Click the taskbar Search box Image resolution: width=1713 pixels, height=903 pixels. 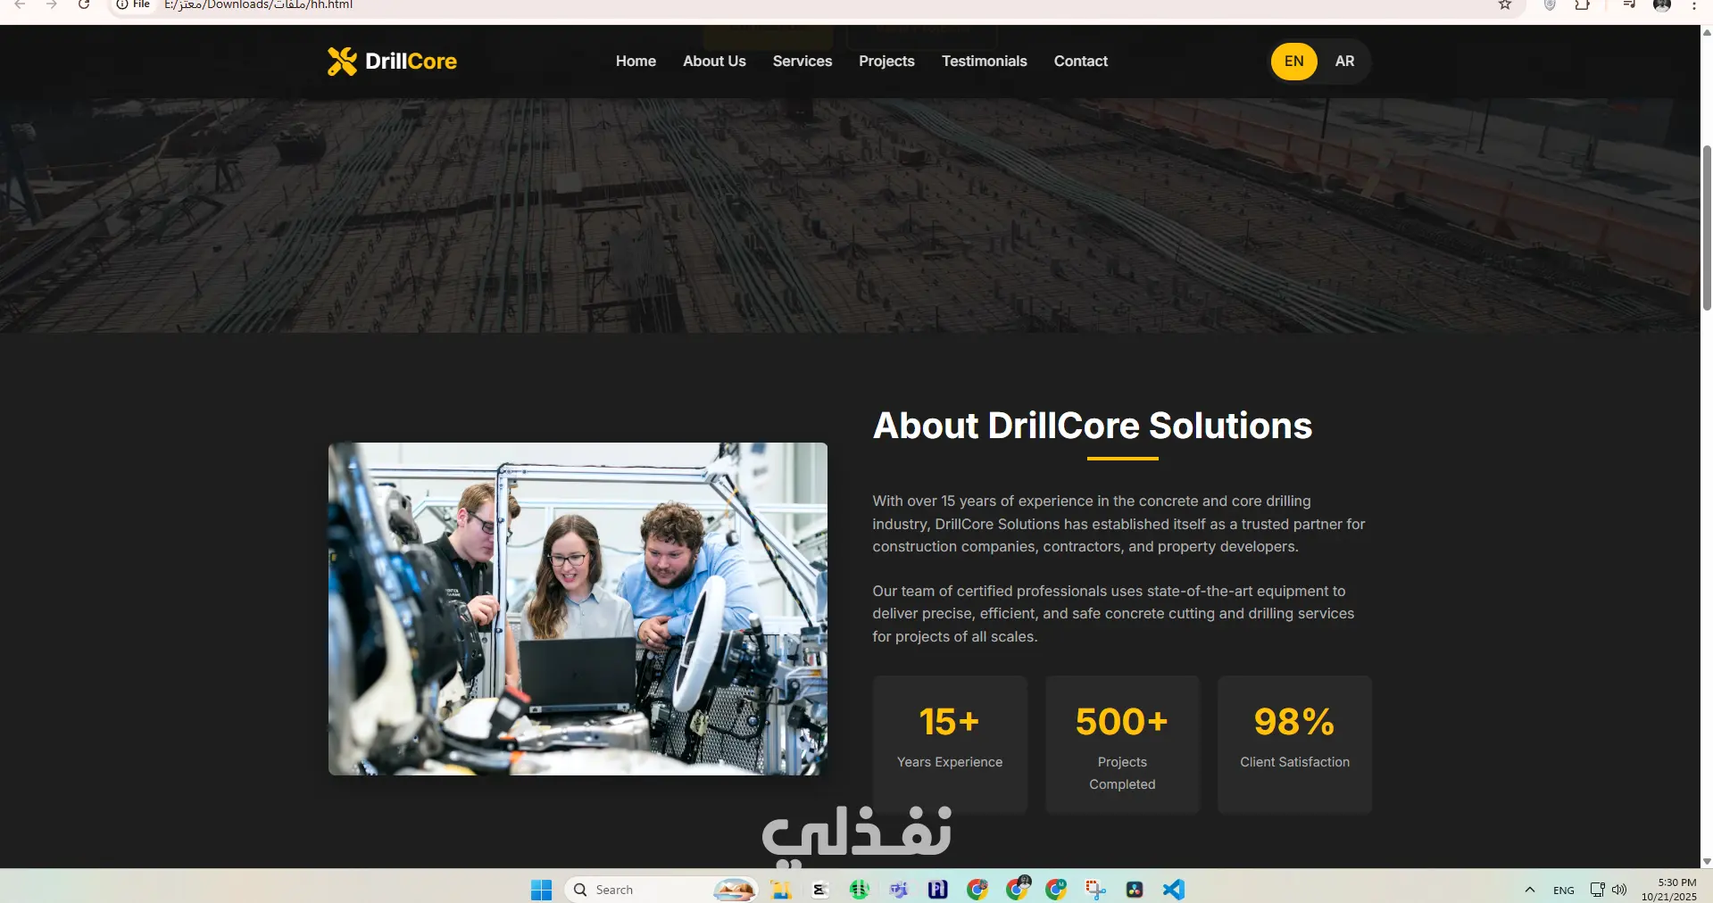[x=661, y=890]
